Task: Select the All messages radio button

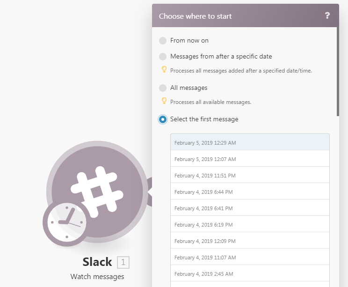Action: [163, 88]
